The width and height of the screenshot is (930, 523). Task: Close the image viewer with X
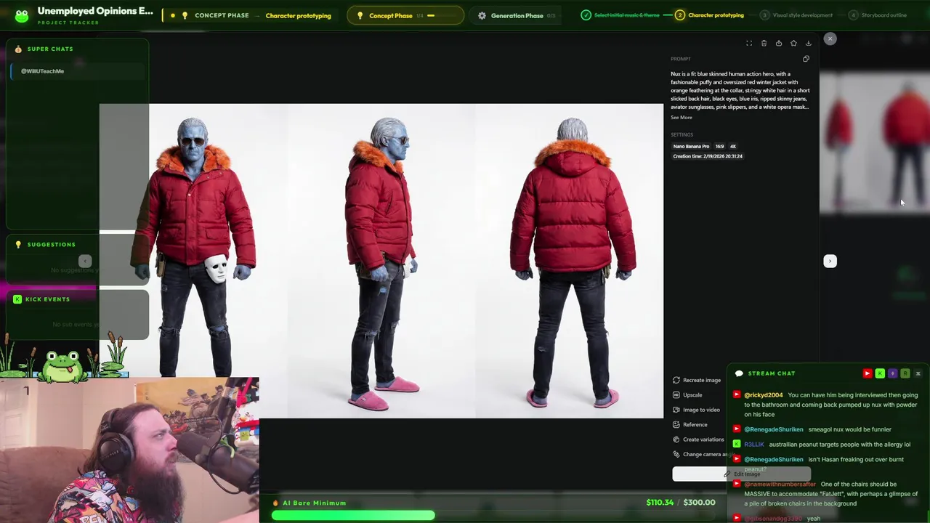(x=830, y=38)
